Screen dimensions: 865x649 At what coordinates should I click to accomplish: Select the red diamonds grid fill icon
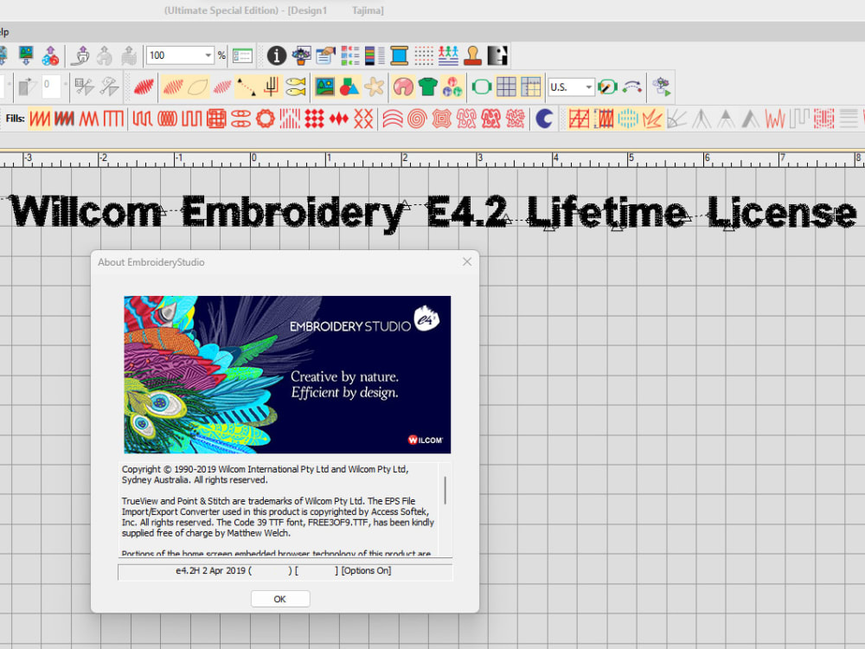pyautogui.click(x=314, y=119)
